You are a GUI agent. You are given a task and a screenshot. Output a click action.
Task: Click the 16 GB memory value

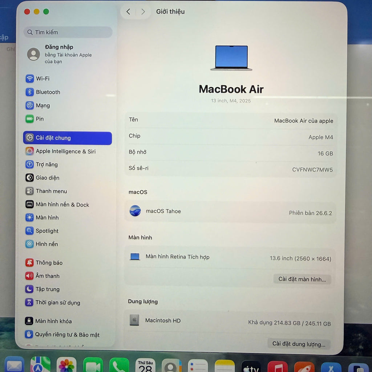325,154
